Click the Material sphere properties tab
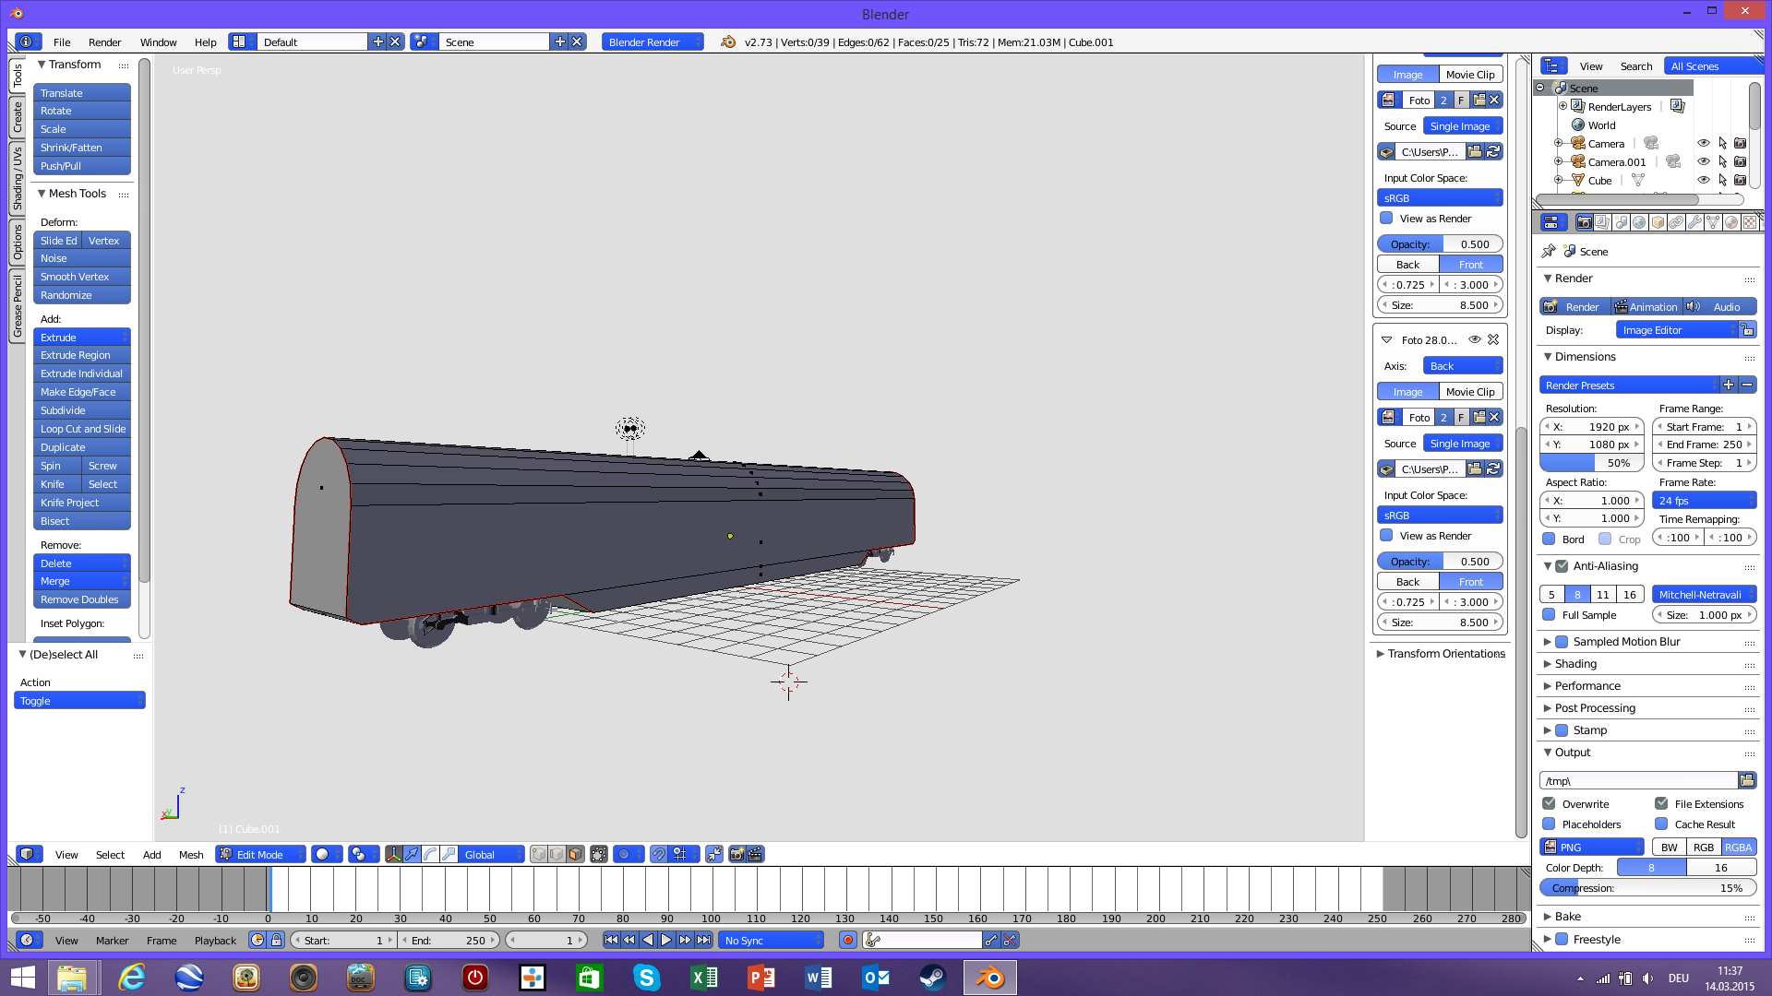 1731,222
